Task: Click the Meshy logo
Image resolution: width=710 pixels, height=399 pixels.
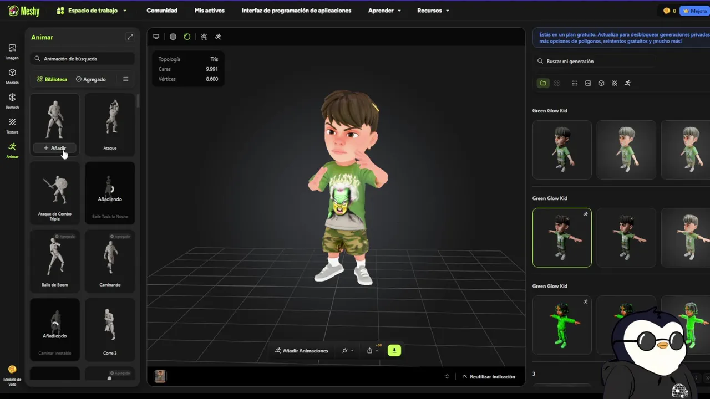Action: [x=24, y=11]
